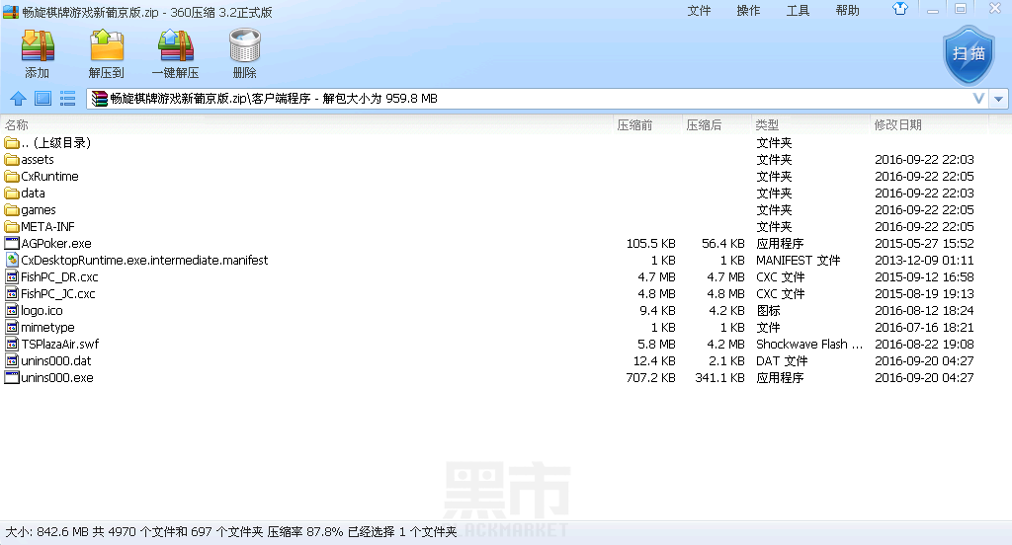Click the '12.4 KB' size of unins000.dat
The image size is (1012, 545).
click(x=654, y=360)
